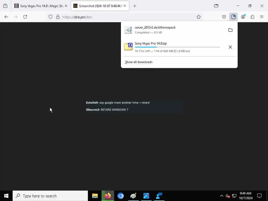Focus the Type here to search box
Viewport: 268px width, 201px height.
coord(50,196)
